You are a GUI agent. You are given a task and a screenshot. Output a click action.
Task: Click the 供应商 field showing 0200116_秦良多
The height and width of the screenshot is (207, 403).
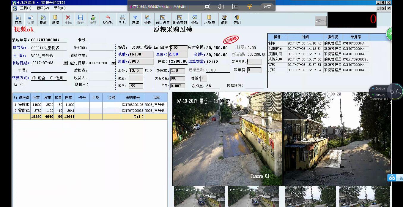coord(49,48)
